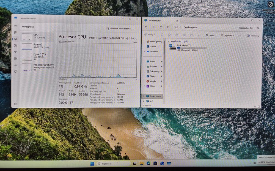Open Details list icon in Task Manager sidebar
The height and width of the screenshot is (171, 275).
15,65
